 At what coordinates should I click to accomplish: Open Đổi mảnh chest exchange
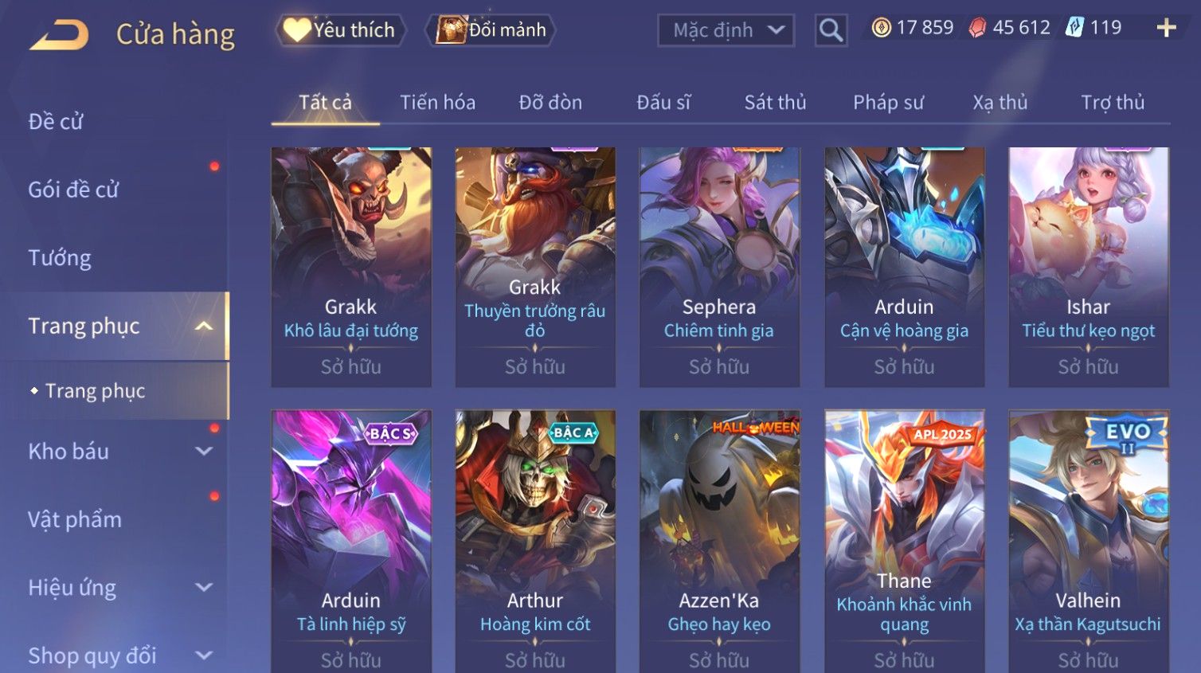tap(491, 30)
